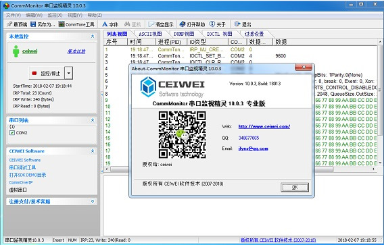Open the 文件(V) menu
Screen dimensions: 384x245
pos(14,15)
